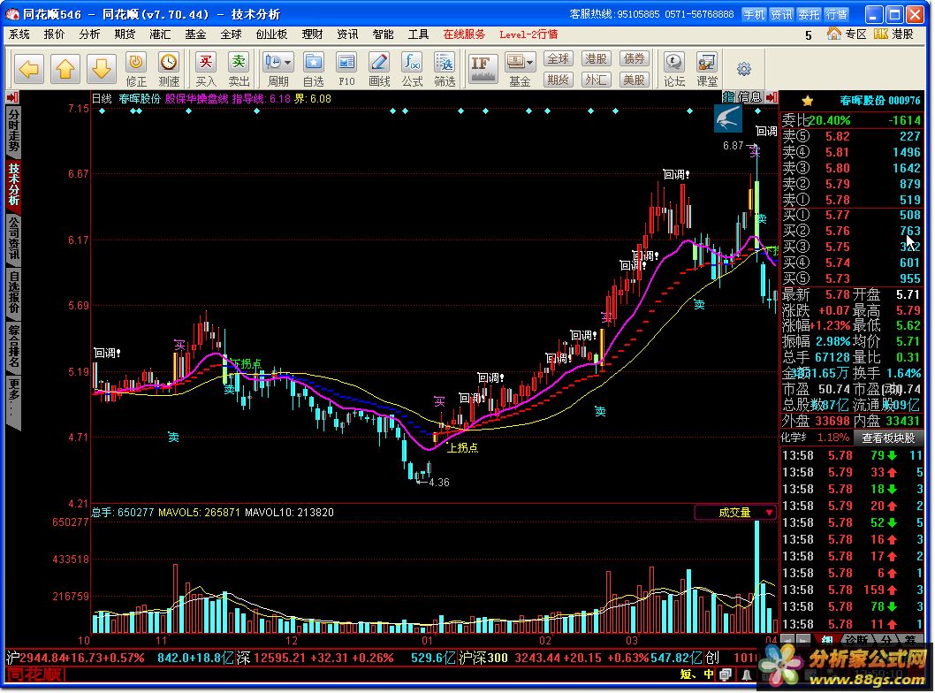Switch to the 综合排名 side tab
This screenshot has height=693, width=935.
tap(14, 346)
